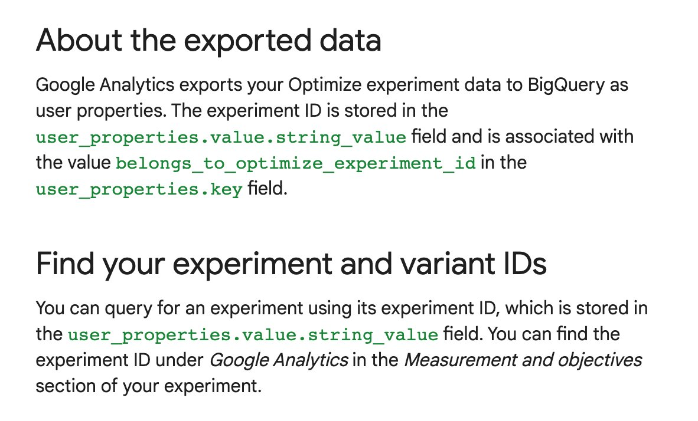Click 'field. You can find the' text
Image resolution: width=698 pixels, height=421 pixels.
click(531, 334)
